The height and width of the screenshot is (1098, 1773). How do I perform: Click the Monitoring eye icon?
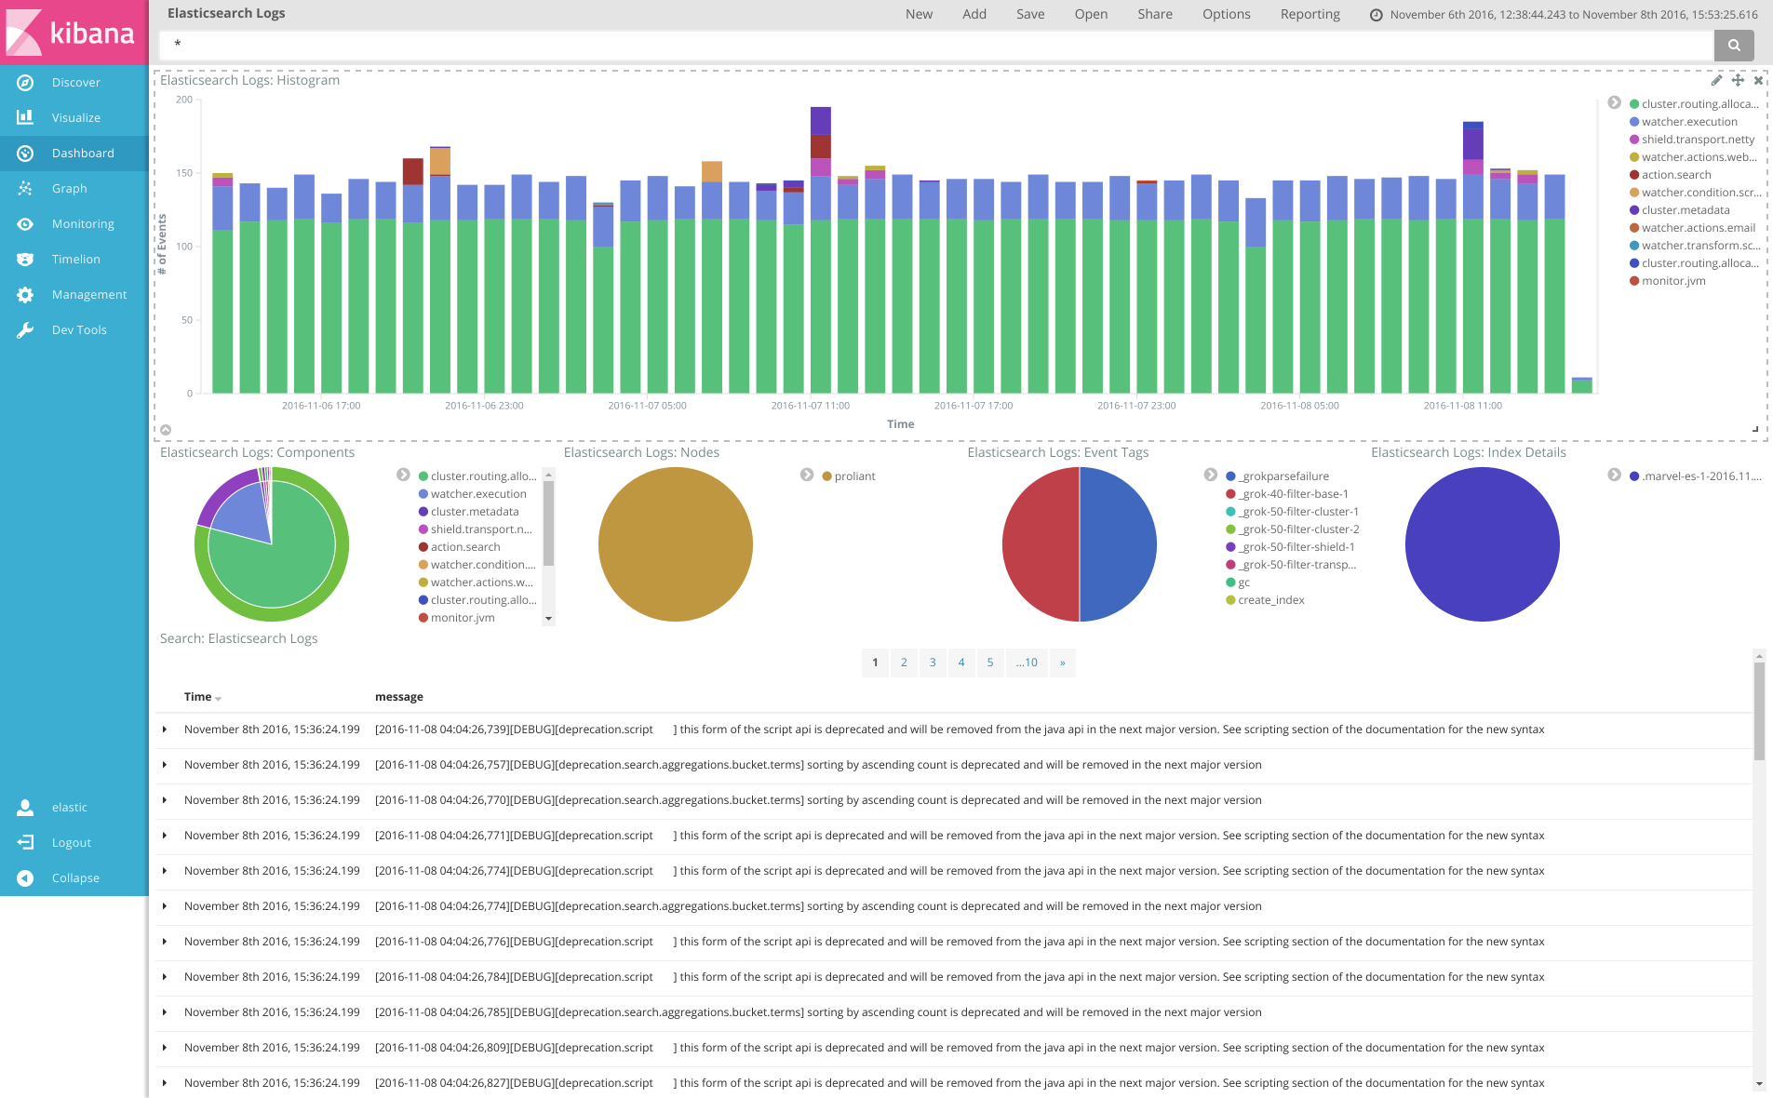coord(25,224)
